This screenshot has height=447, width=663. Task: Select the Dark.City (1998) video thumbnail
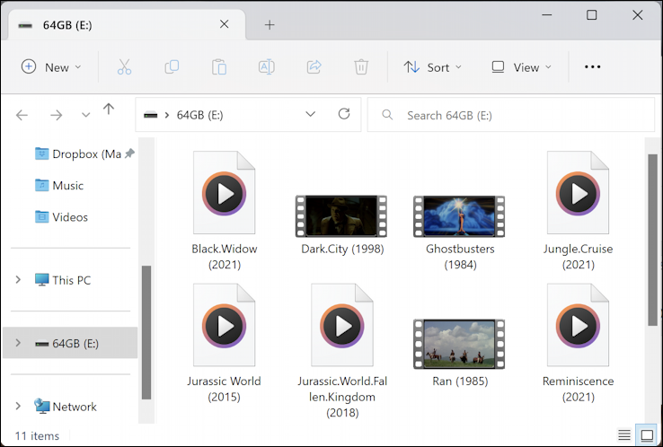pyautogui.click(x=341, y=216)
